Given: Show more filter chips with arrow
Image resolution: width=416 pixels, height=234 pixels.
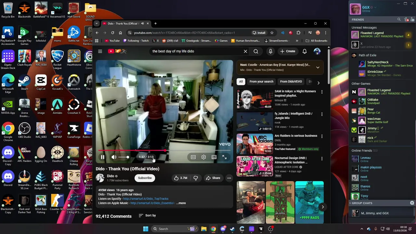Looking at the screenshot, I should pos(318,83).
